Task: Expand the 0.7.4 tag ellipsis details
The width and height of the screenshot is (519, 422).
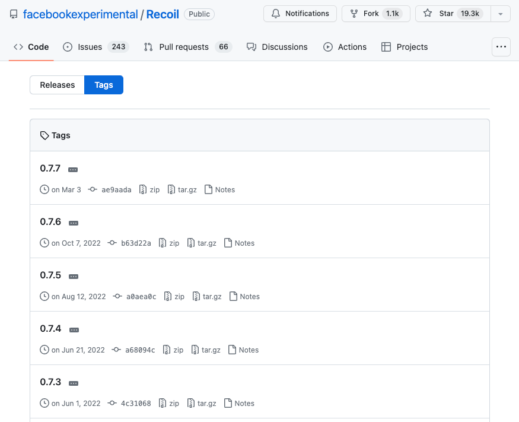Action: click(74, 330)
